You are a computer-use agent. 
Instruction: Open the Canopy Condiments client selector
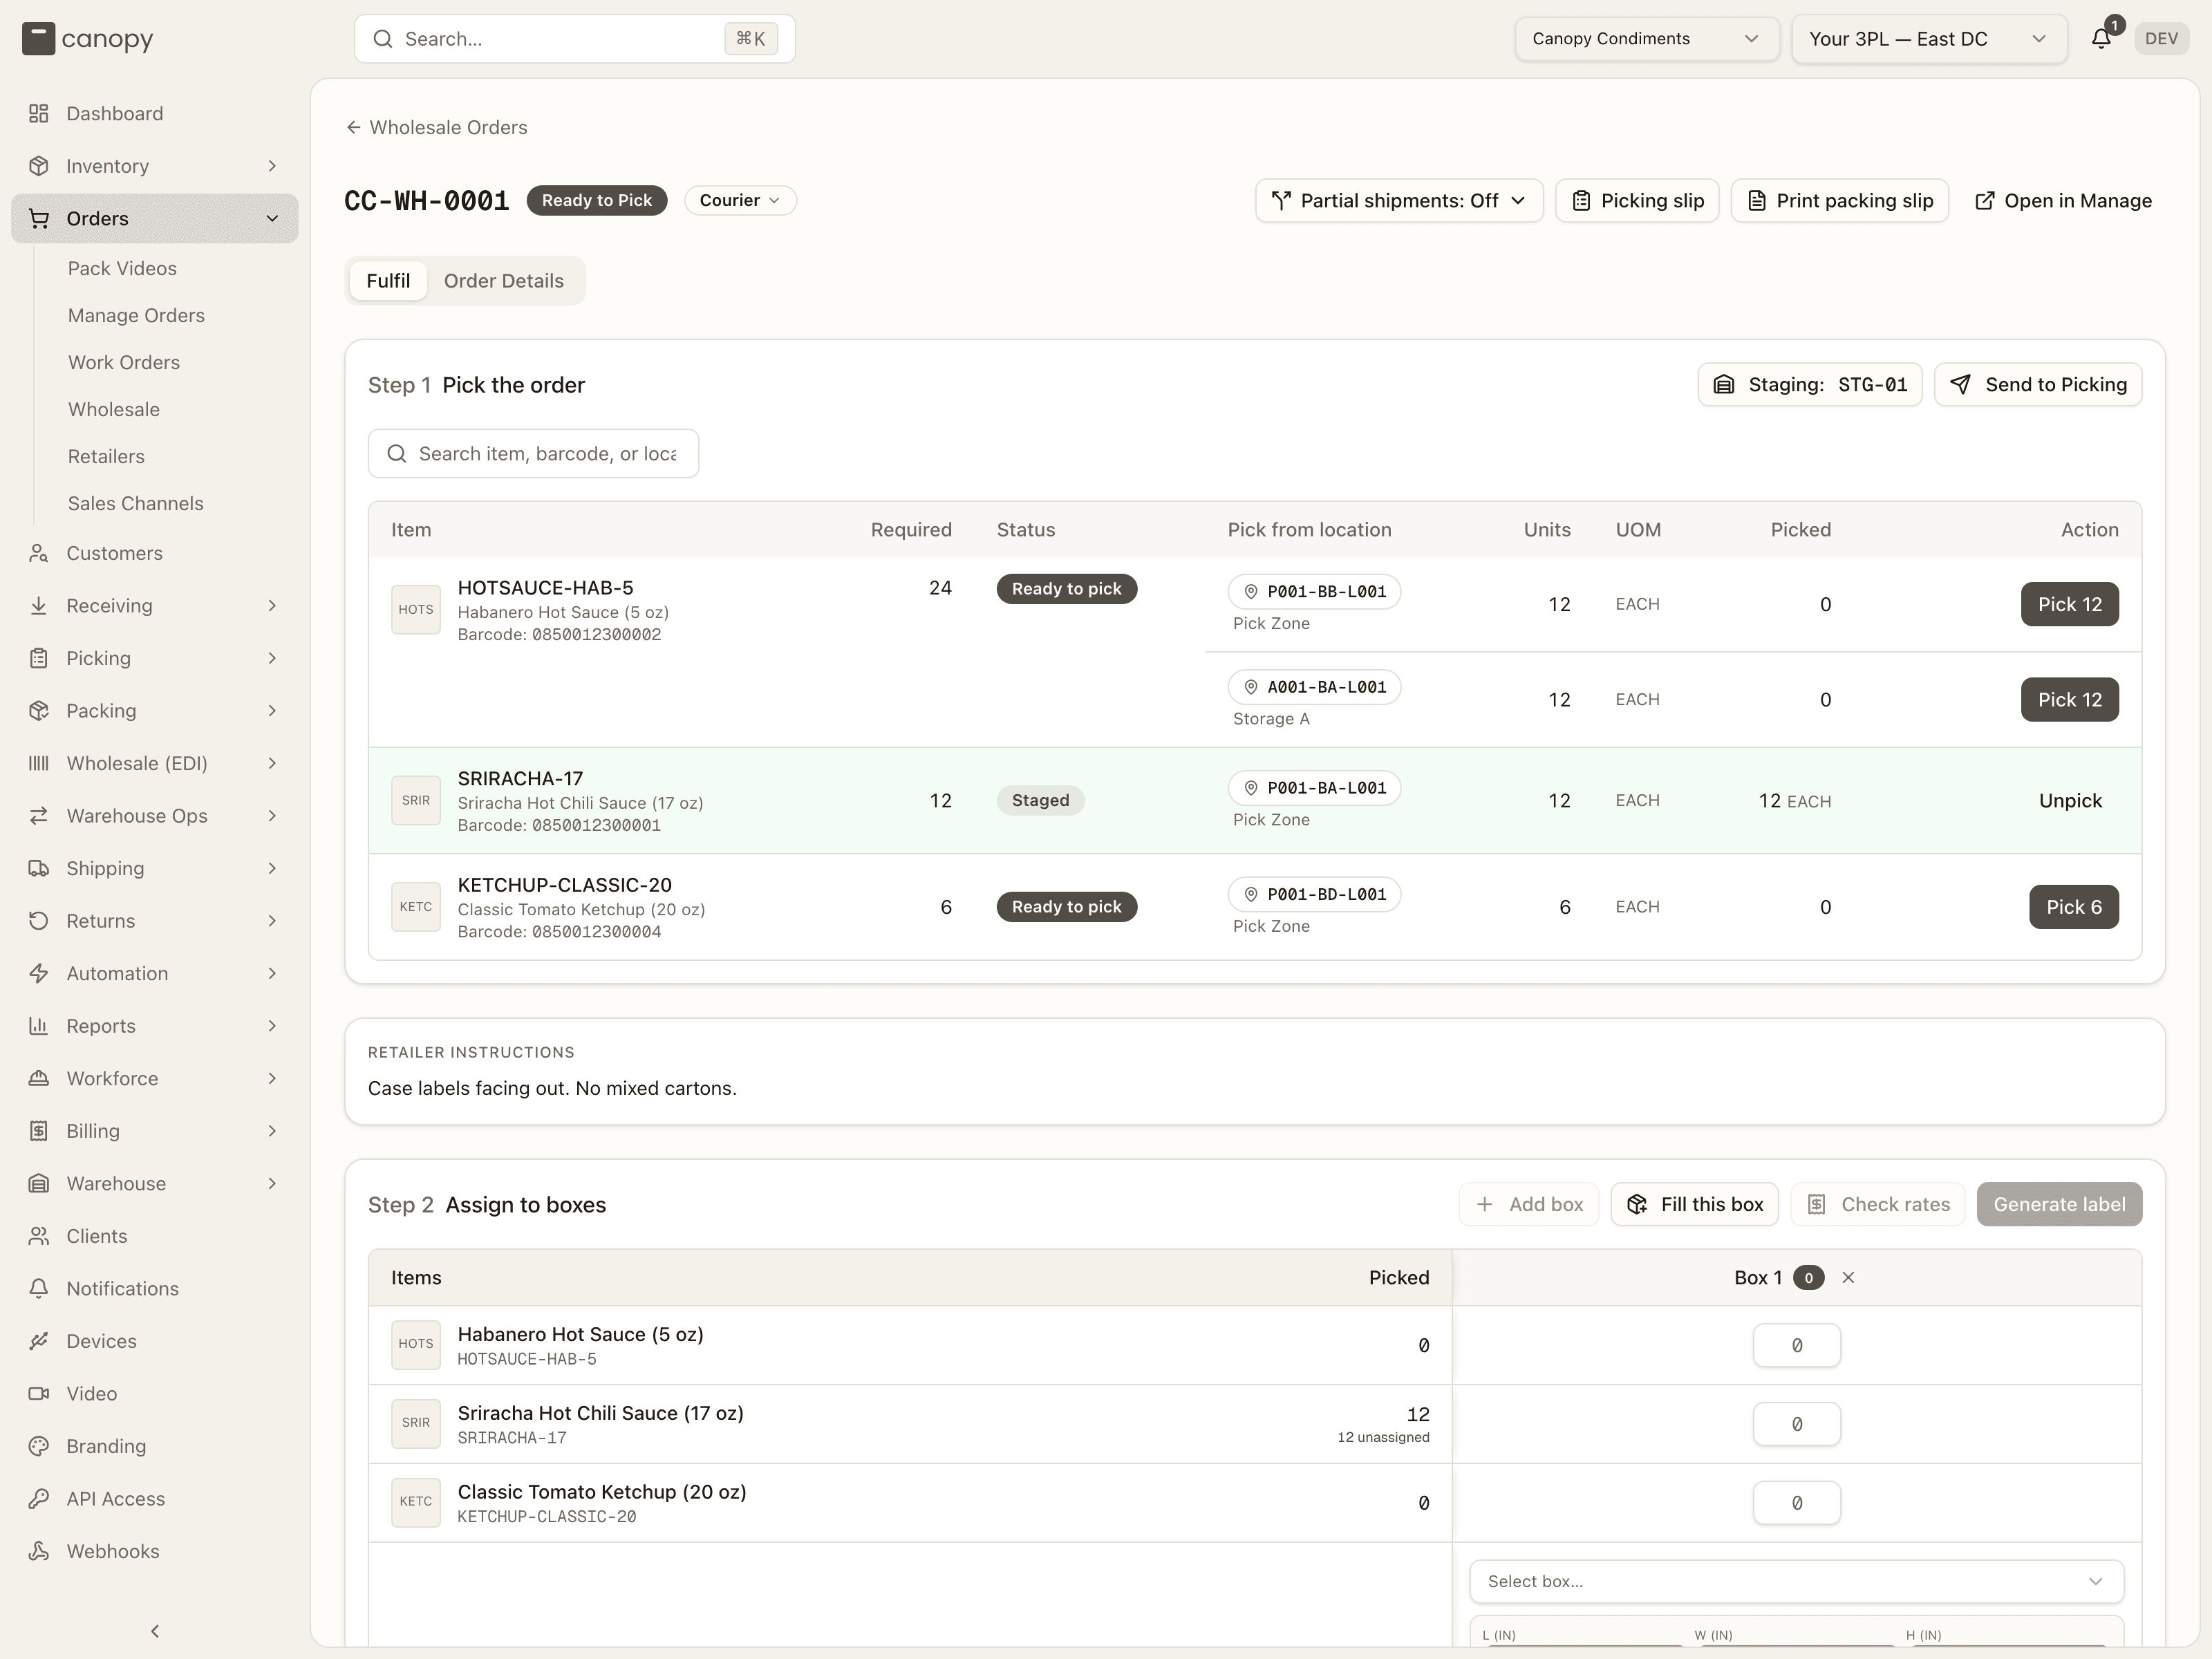1646,38
